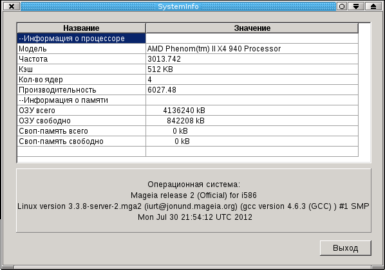Select the AMD Phenom(tm) II X4 940 value cell

coord(252,49)
